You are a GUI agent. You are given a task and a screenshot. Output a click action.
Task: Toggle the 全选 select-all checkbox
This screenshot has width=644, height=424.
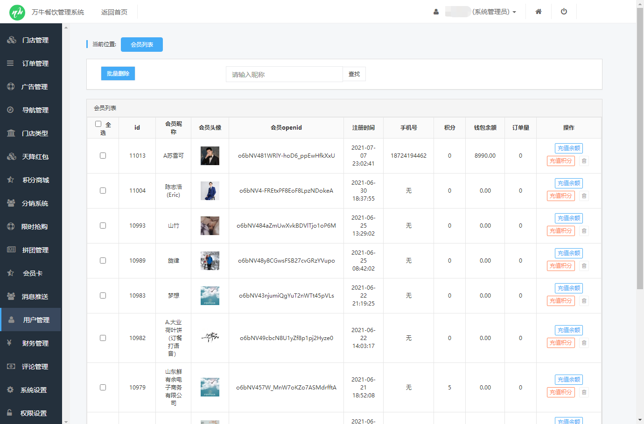coord(98,124)
